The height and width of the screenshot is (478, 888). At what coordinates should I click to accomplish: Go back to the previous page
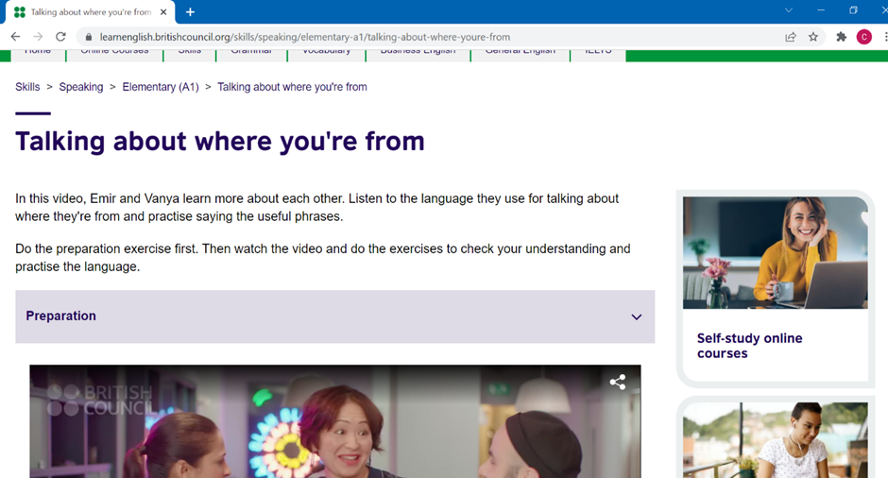pos(15,37)
